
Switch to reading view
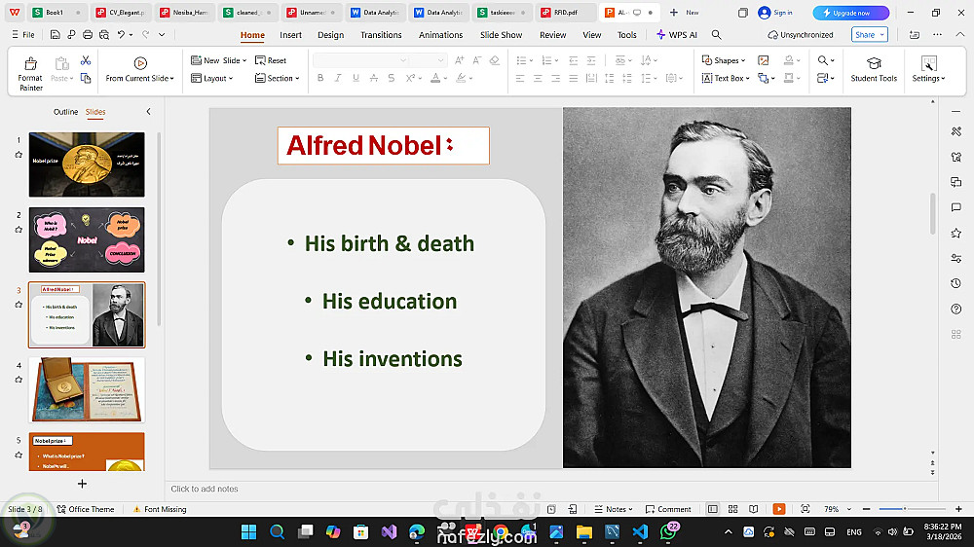[x=754, y=509]
